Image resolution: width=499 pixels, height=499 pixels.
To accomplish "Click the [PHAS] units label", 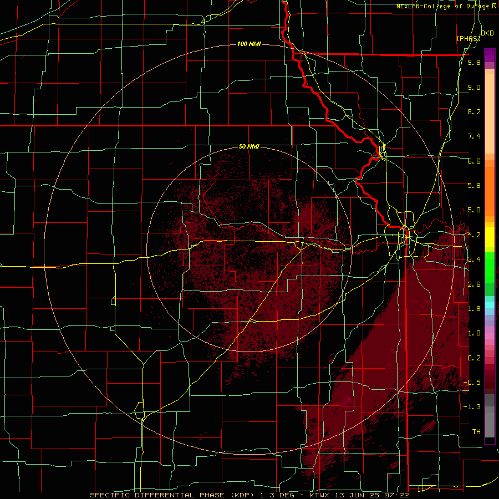I will click(469, 38).
